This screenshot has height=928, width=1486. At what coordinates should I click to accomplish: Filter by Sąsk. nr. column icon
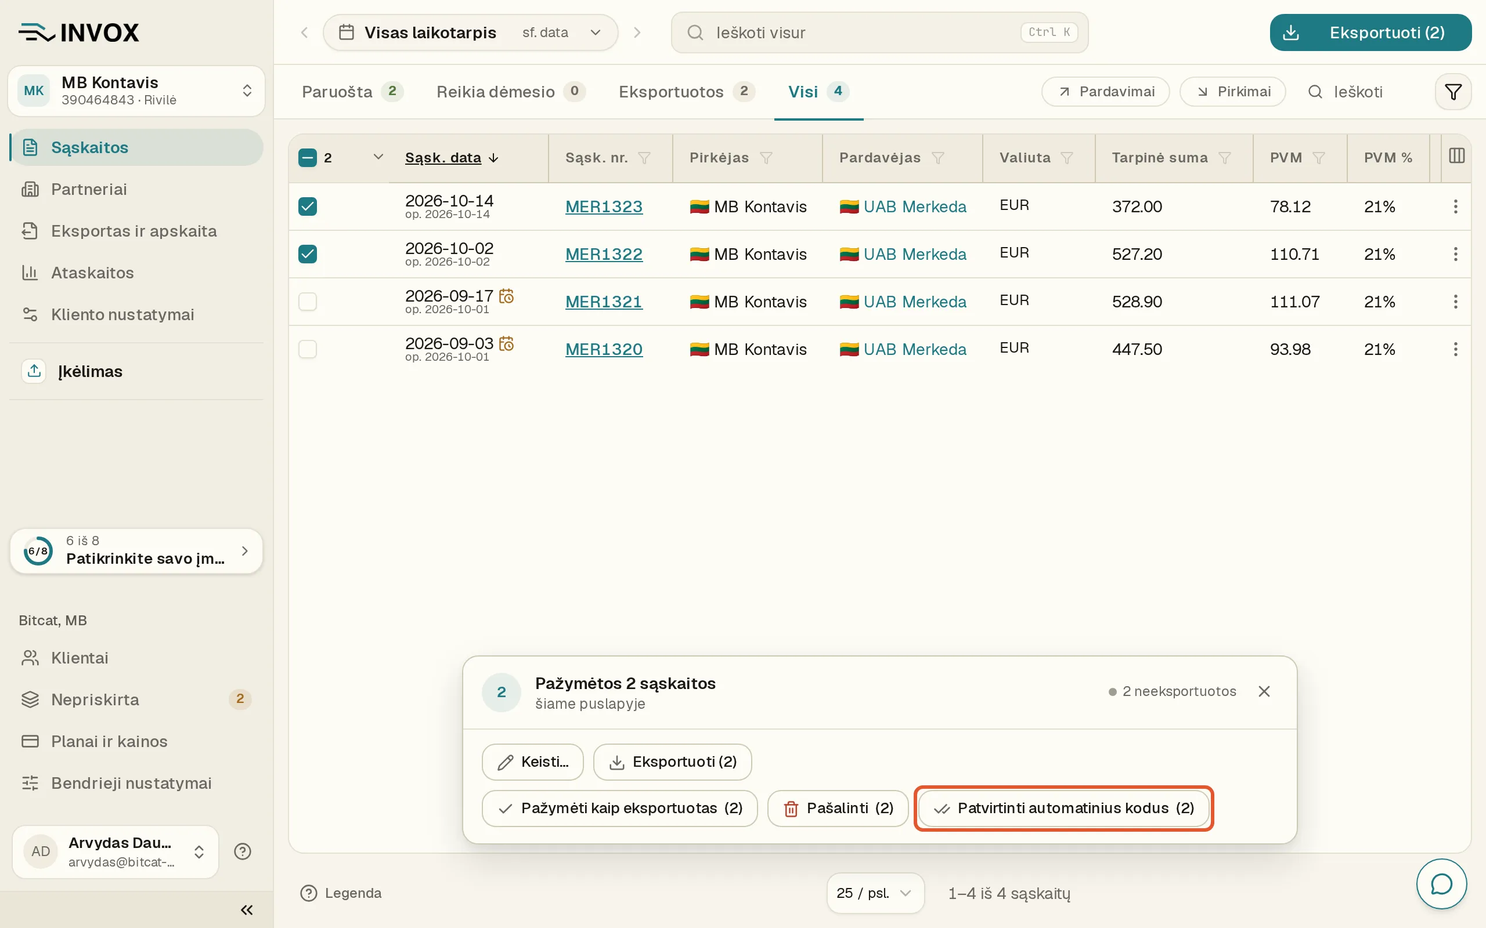pos(644,158)
